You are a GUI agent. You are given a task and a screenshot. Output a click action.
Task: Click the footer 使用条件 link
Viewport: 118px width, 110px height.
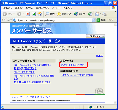[x=34, y=97]
